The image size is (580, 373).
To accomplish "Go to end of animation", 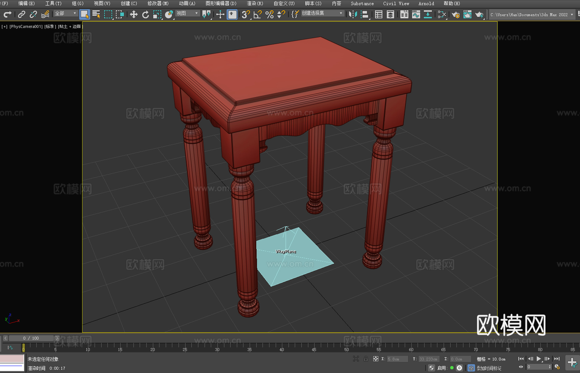I will (557, 359).
